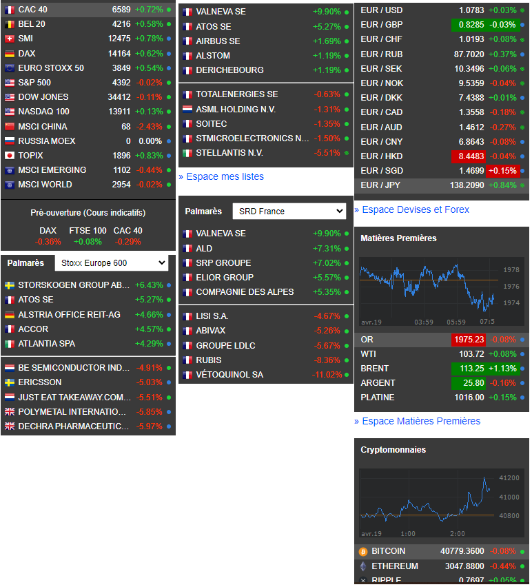Select the DOW JONES index row
The image size is (532, 587).
point(88,97)
